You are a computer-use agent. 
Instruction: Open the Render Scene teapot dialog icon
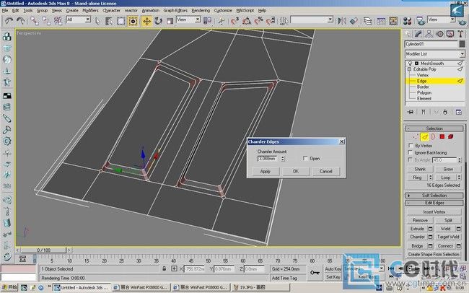pyautogui.click(x=421, y=21)
